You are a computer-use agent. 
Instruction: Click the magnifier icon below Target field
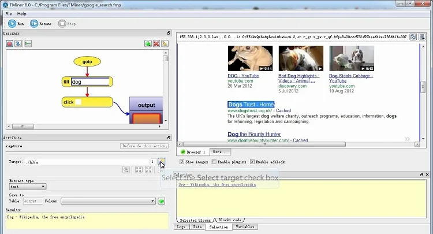pos(126,170)
